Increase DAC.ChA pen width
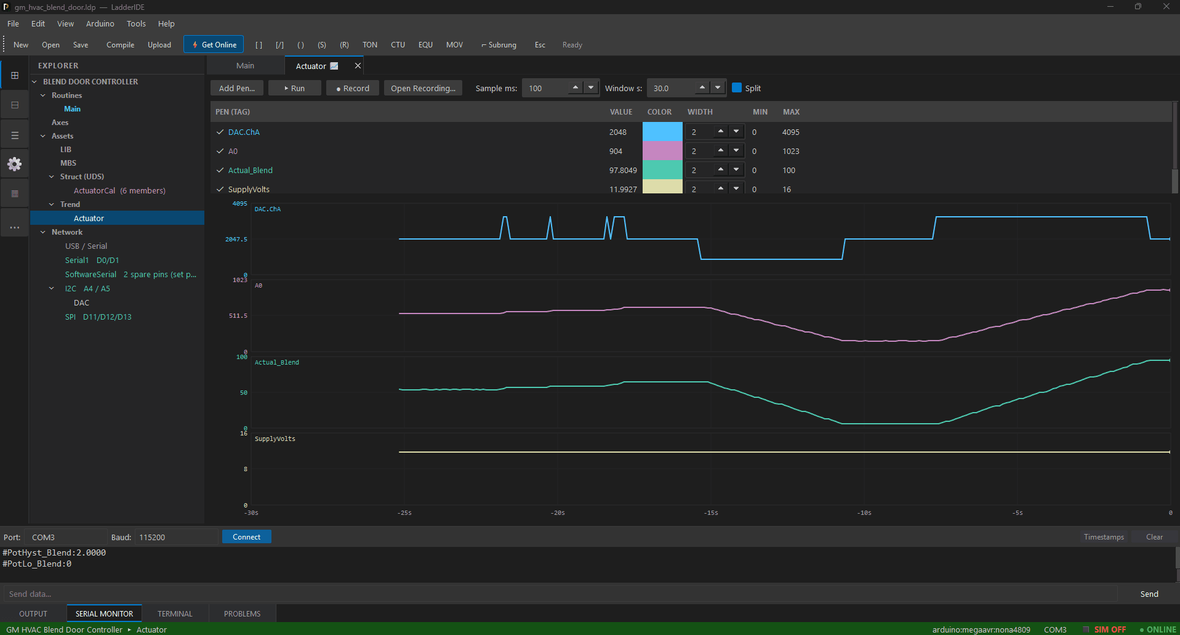 pos(721,131)
